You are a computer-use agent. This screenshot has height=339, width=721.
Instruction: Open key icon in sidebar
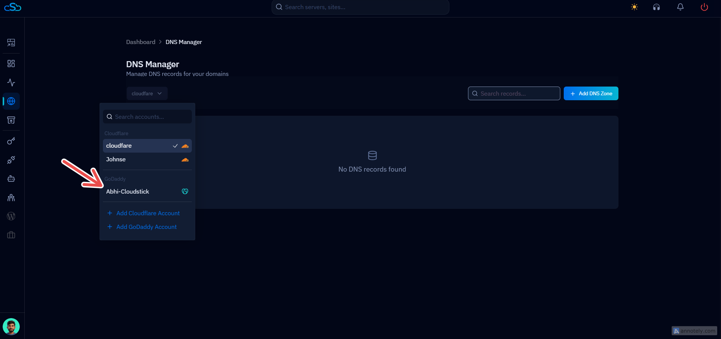pos(11,141)
